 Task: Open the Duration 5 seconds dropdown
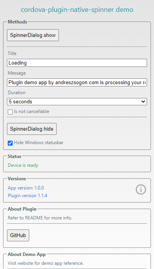pyautogui.click(x=77, y=101)
